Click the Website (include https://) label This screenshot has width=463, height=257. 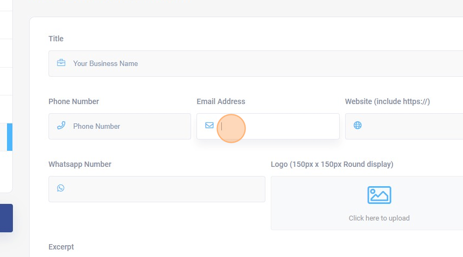[x=387, y=101]
